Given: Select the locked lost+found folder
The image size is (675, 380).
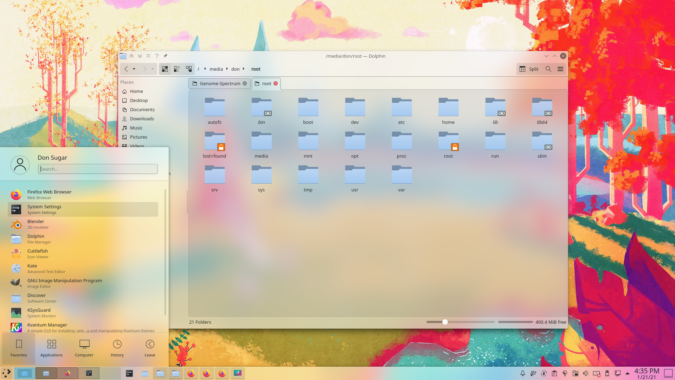Looking at the screenshot, I should [x=214, y=145].
